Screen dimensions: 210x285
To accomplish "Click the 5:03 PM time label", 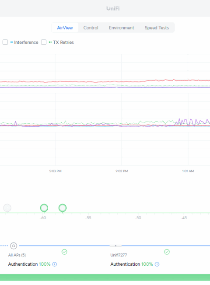I will point(55,171).
